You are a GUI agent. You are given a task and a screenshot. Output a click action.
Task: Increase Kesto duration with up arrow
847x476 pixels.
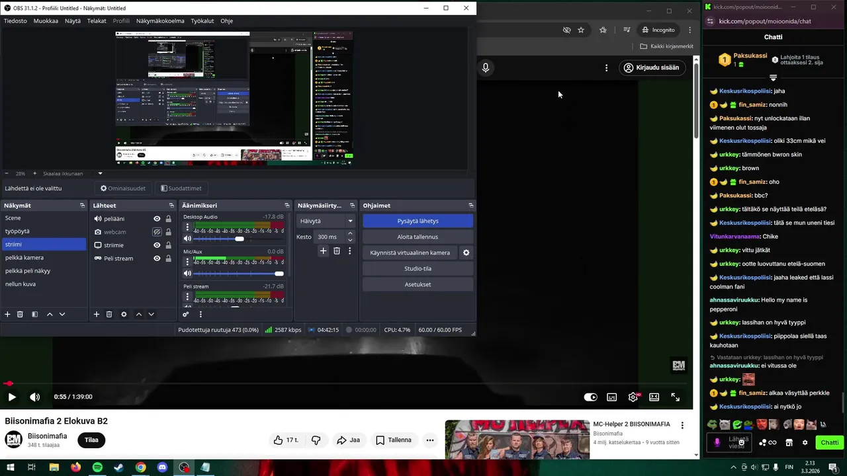(350, 233)
